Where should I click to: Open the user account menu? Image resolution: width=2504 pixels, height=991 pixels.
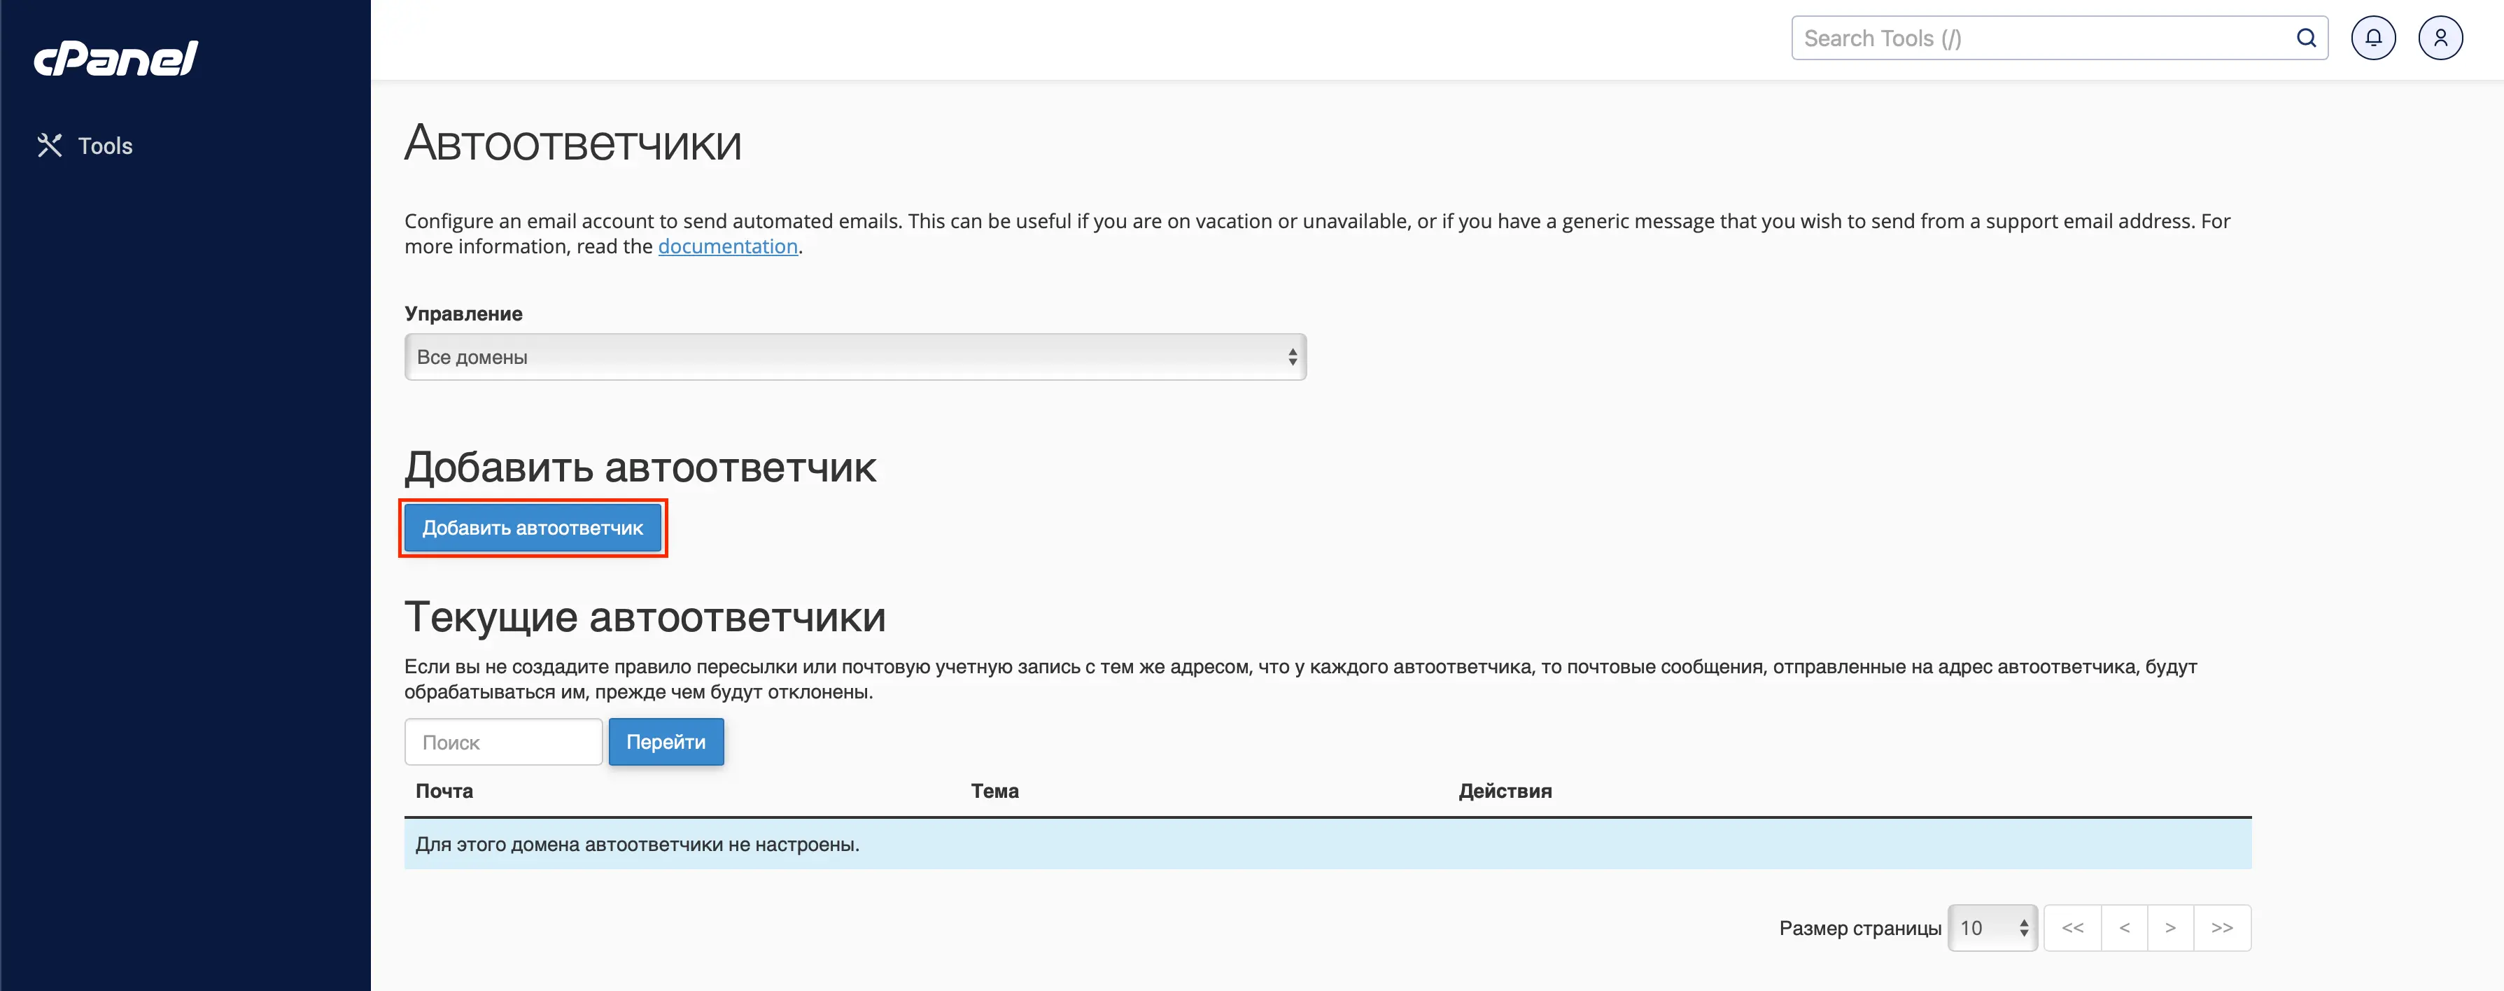tap(2440, 38)
